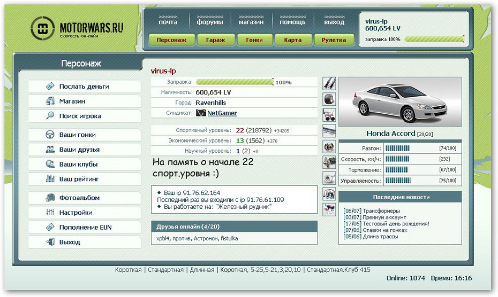Switch to the Карта tab
Image resolution: width=498 pixels, height=297 pixels.
pyautogui.click(x=293, y=40)
